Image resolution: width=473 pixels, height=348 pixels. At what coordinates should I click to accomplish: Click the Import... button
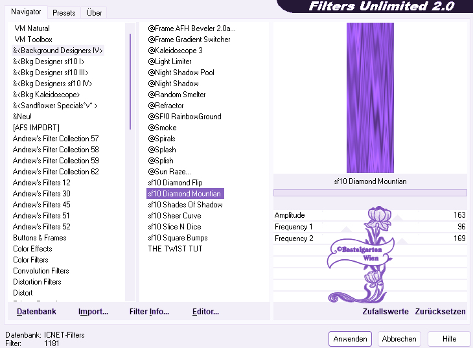pos(93,312)
